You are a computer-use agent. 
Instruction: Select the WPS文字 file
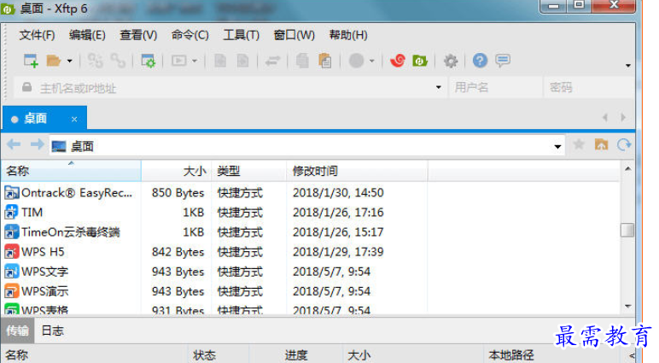(36, 272)
